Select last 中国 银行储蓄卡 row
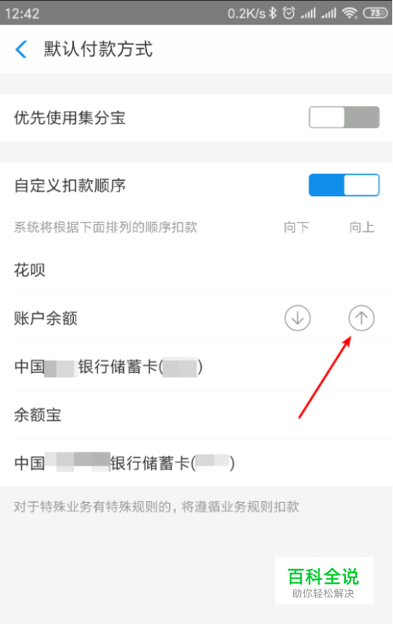393x624 pixels. (x=196, y=463)
